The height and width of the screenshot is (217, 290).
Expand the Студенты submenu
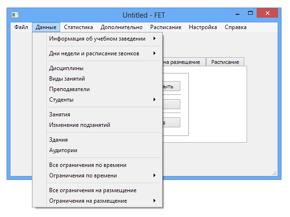(62, 100)
